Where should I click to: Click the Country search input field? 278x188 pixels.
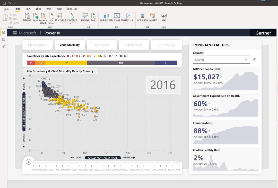click(221, 59)
